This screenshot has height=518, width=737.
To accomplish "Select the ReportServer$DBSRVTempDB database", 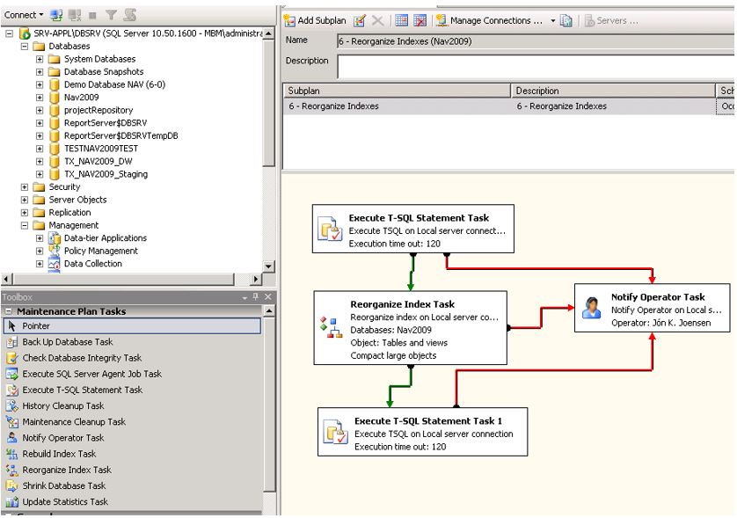I will [120, 135].
